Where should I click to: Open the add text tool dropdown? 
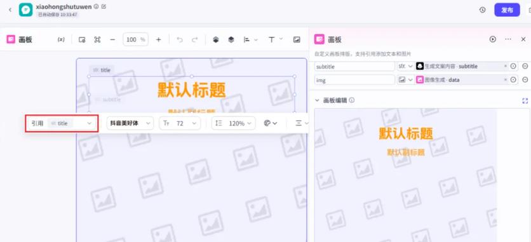coord(275,39)
